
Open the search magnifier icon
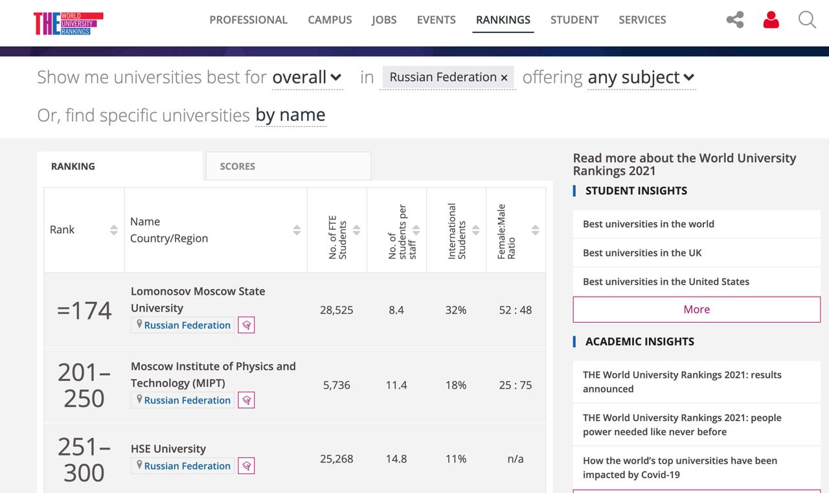tap(807, 20)
